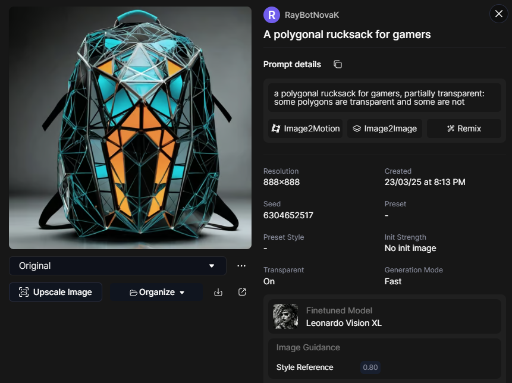Screen dimensions: 512x383
Task: Start Image2Motion from this image
Action: point(306,128)
